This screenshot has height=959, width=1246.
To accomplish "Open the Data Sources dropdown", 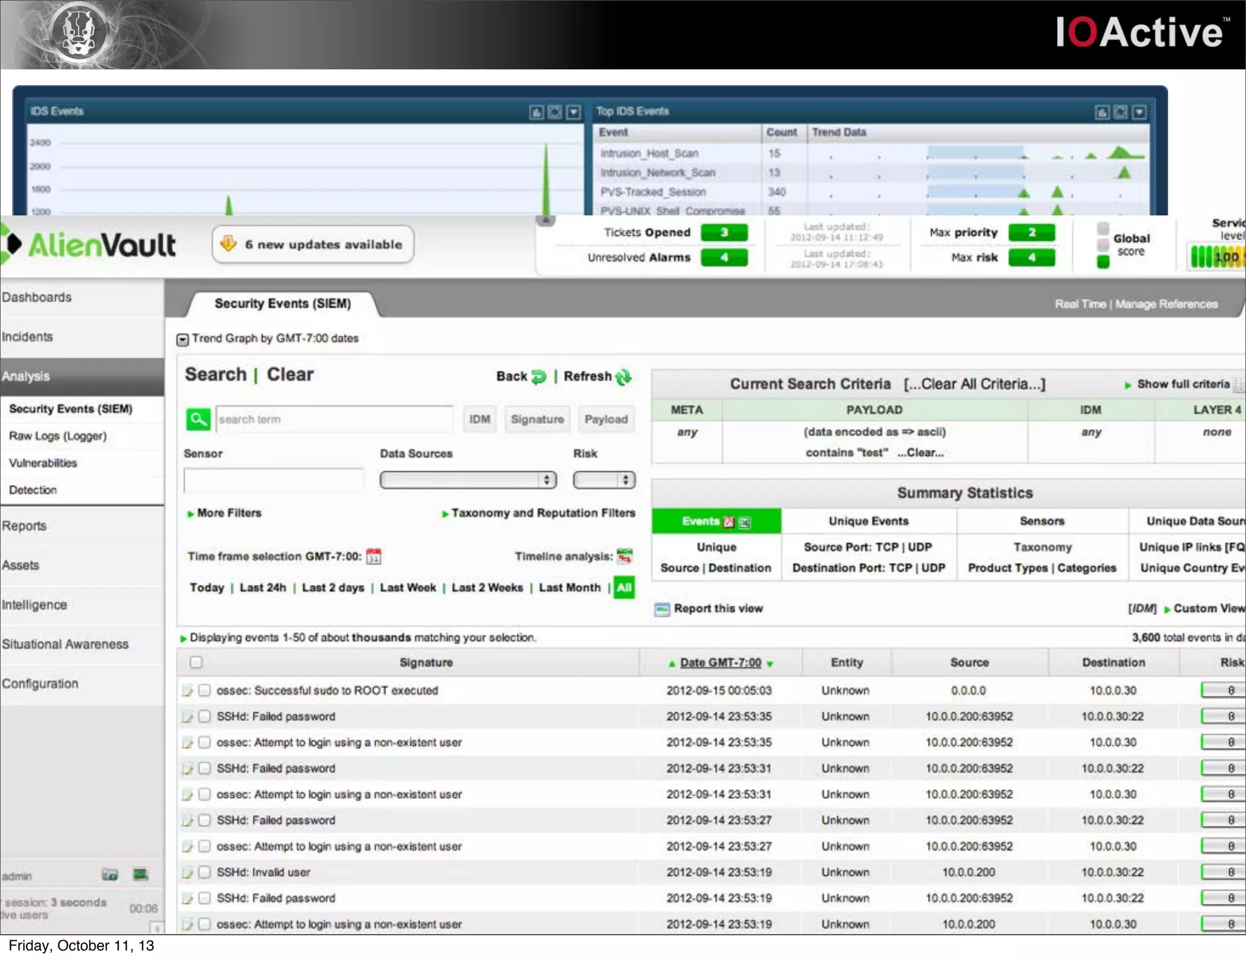I will [x=468, y=480].
